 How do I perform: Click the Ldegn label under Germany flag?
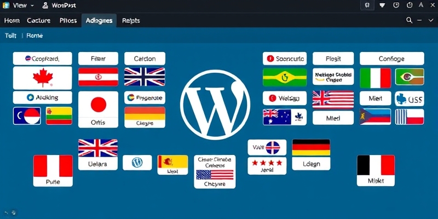tap(311, 164)
